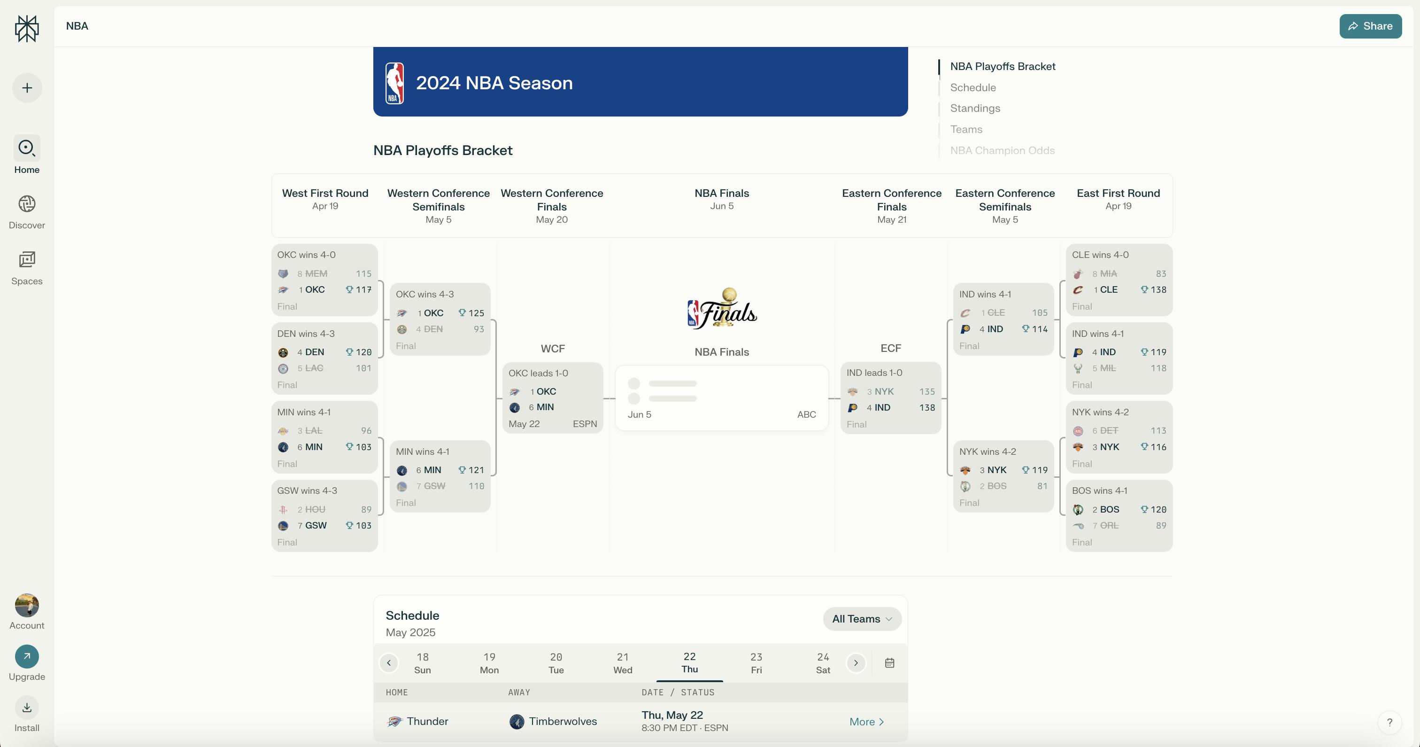Start a new thread with plus icon
The width and height of the screenshot is (1420, 747).
27,88
